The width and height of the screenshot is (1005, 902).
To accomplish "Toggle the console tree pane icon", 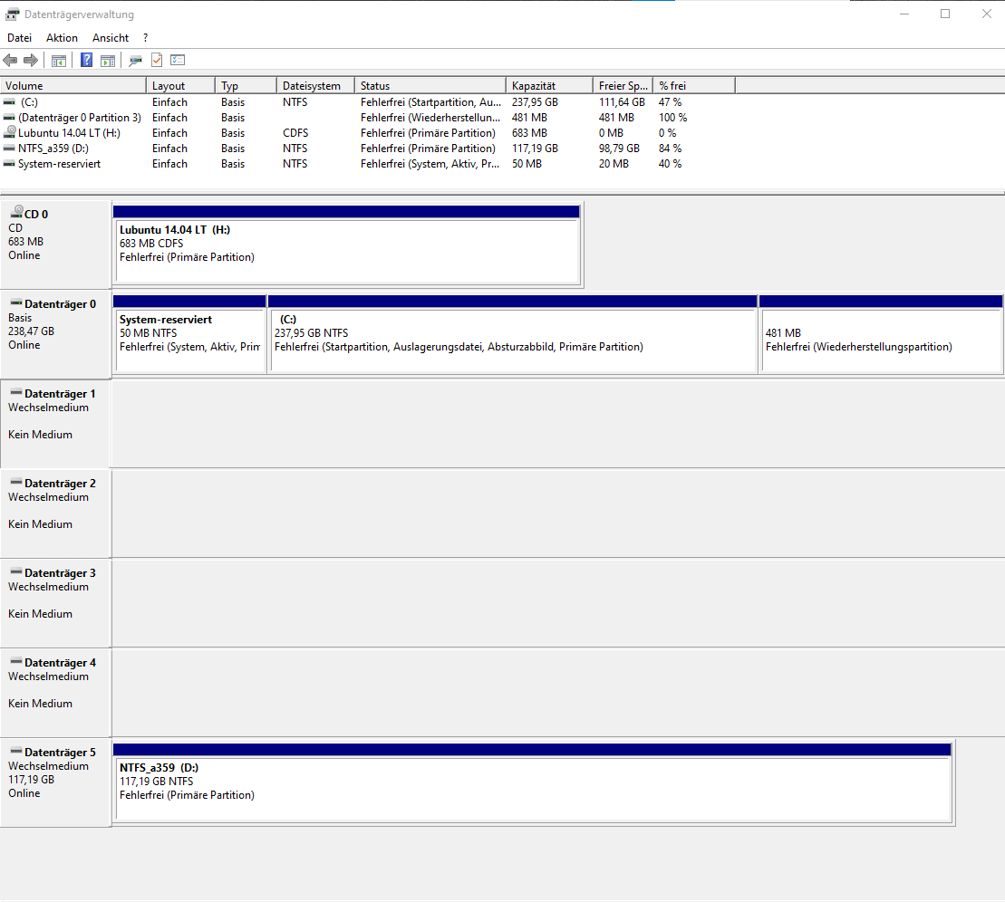I will (59, 61).
